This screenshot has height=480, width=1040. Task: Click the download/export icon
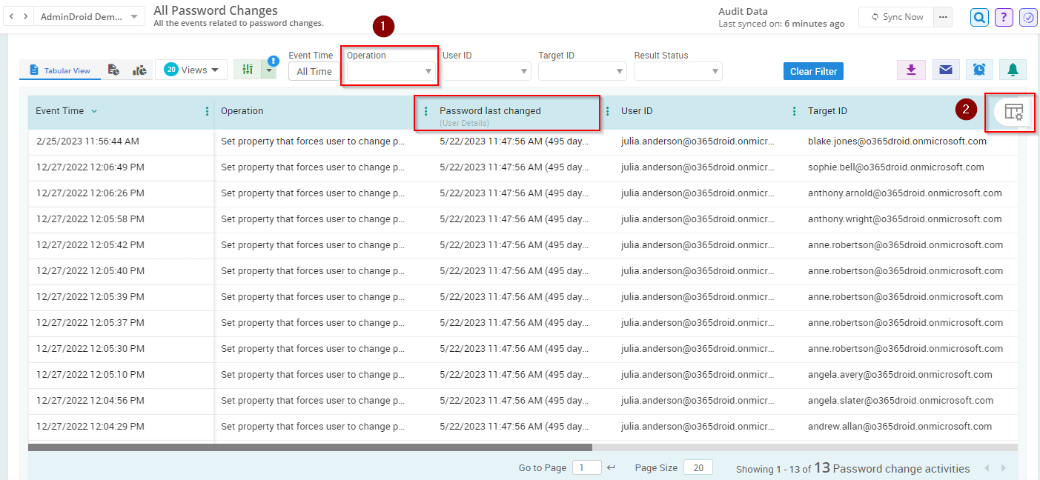(x=911, y=69)
